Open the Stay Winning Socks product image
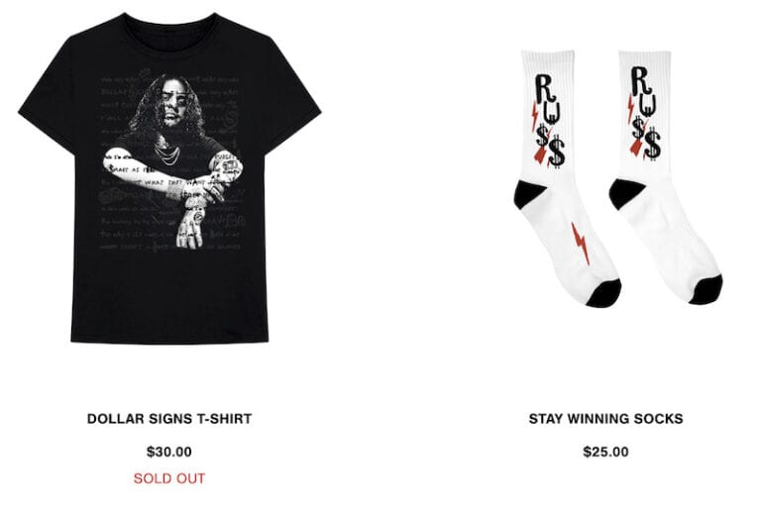 [617, 178]
